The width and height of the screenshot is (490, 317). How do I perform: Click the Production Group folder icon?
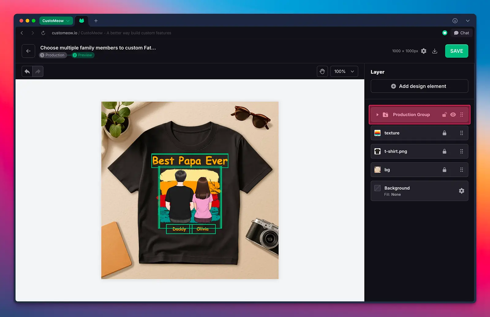[x=386, y=115]
